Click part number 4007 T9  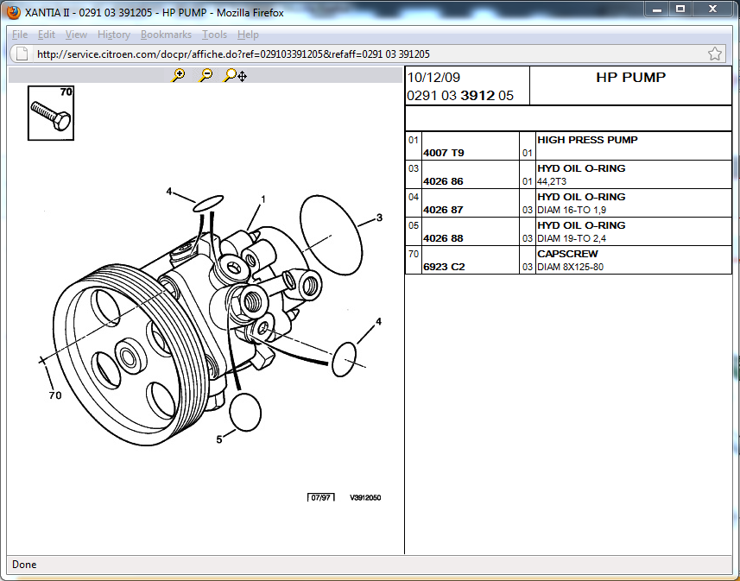pos(444,153)
